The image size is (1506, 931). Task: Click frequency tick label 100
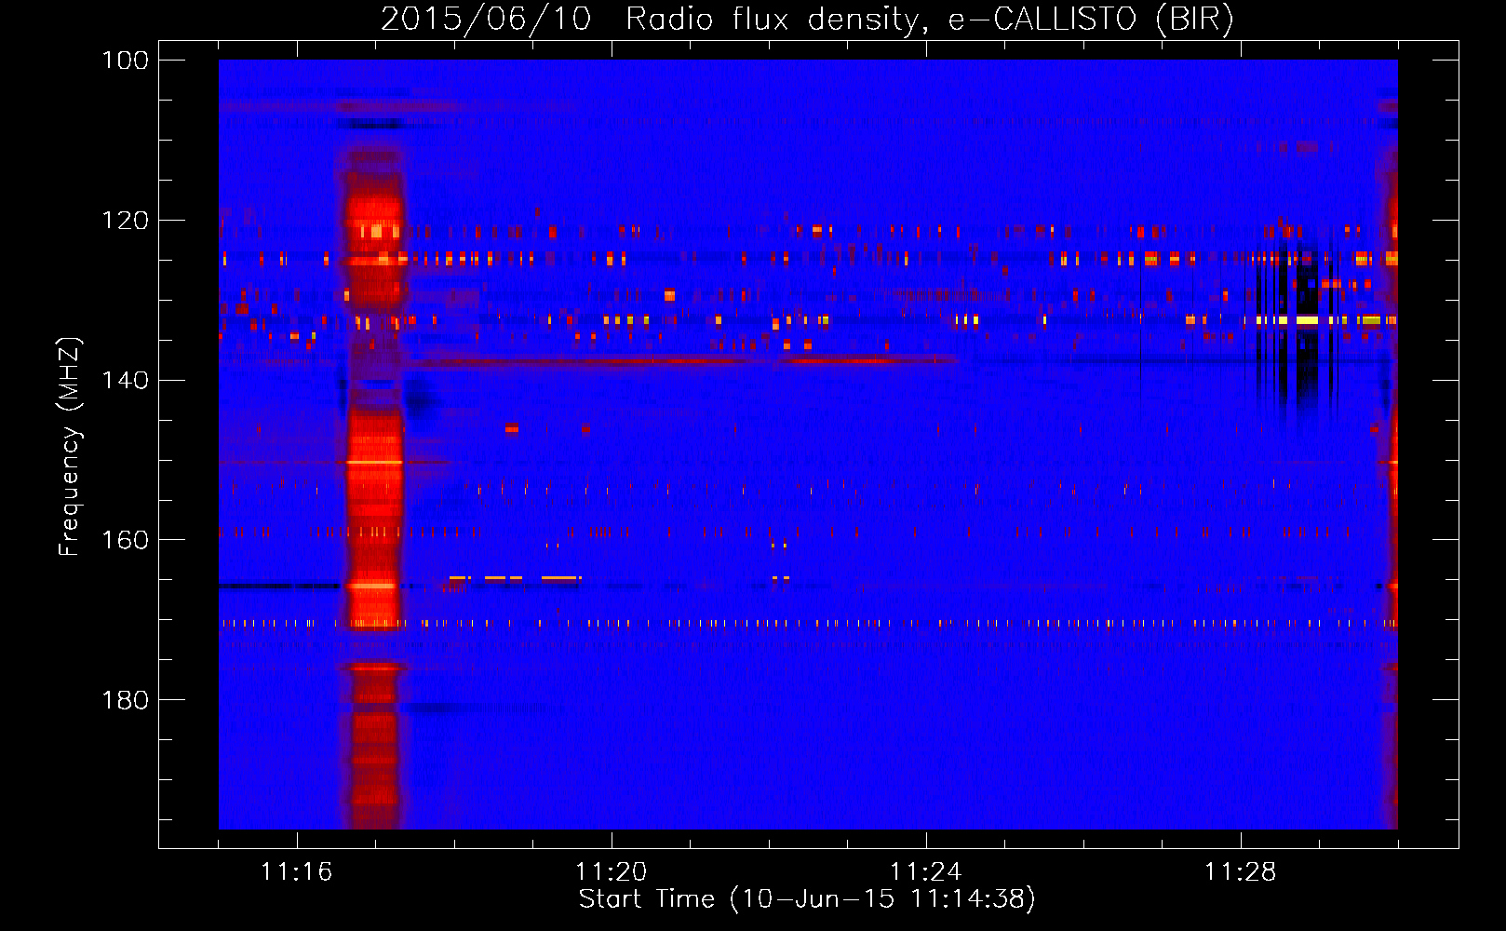125,61
